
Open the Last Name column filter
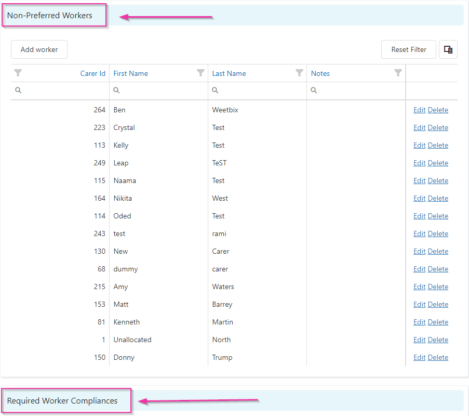pos(299,73)
